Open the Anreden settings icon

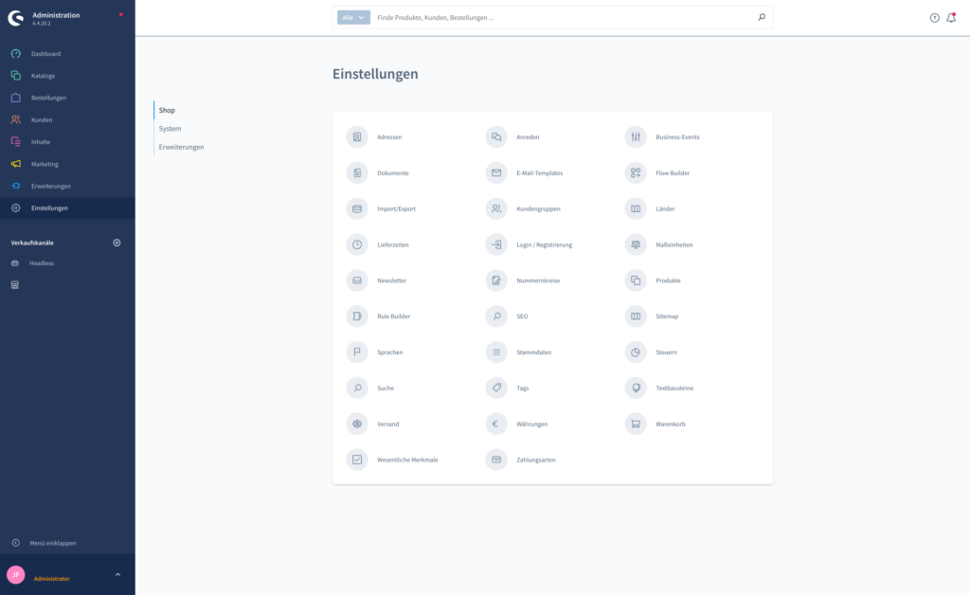coord(496,136)
